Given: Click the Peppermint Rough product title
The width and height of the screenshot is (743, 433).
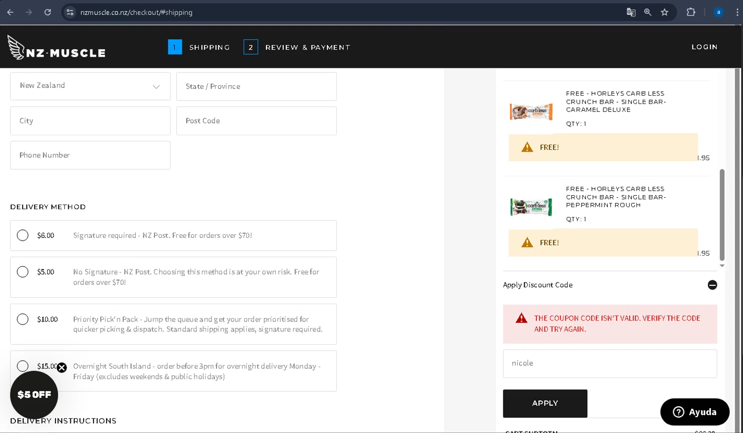Looking at the screenshot, I should (616, 197).
